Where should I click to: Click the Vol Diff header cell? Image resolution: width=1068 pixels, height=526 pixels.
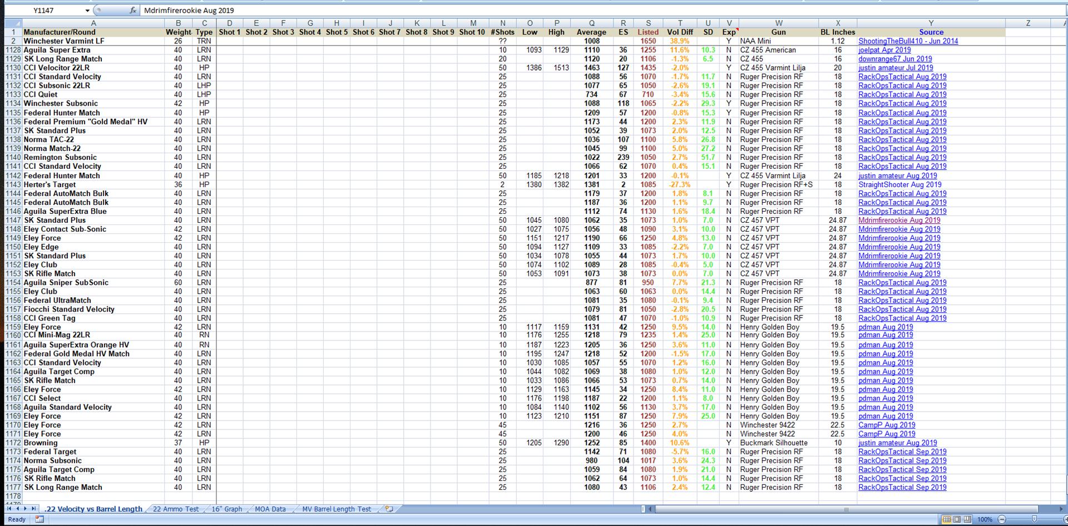click(x=680, y=32)
